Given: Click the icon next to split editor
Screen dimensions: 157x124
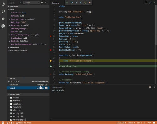Looking at the screenshot, I should pyautogui.click(x=150, y=3).
